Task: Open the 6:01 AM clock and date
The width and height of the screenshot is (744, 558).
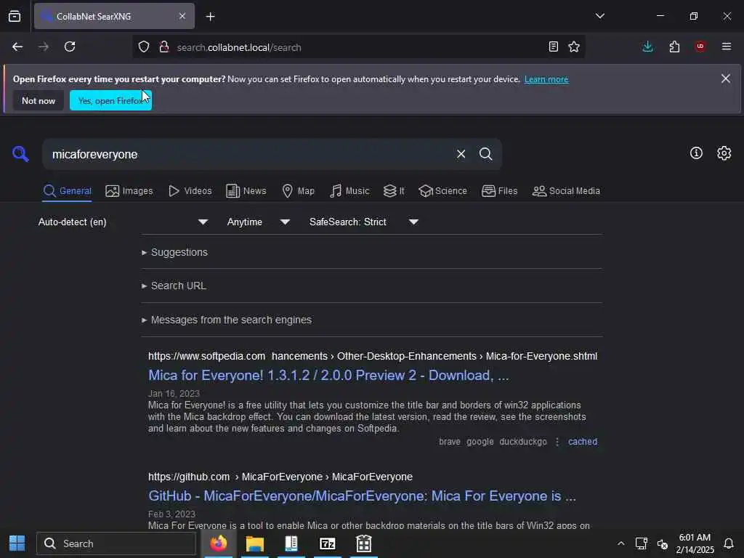Action: [695, 543]
